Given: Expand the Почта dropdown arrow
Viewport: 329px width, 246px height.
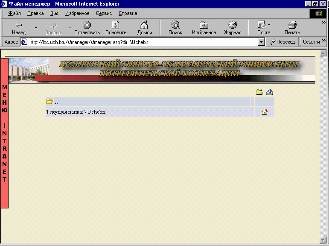Looking at the screenshot, I should (269, 25).
